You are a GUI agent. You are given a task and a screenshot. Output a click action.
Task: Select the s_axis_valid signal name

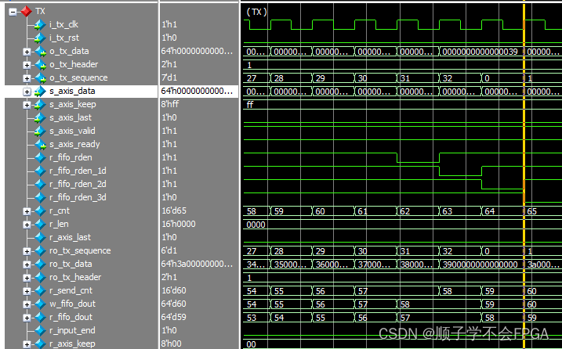tap(72, 131)
